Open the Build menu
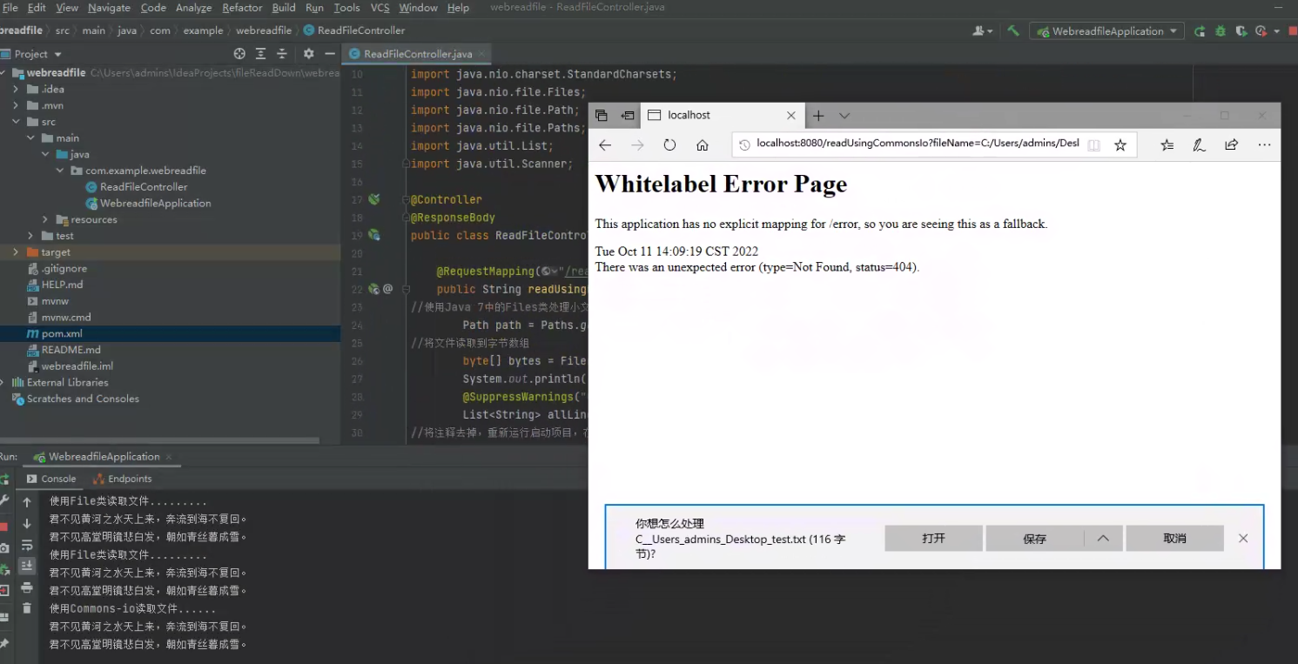Viewport: 1298px width, 664px height. click(284, 8)
